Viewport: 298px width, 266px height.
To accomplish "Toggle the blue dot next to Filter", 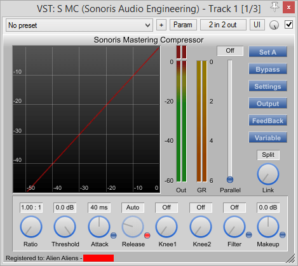I will [248, 235].
